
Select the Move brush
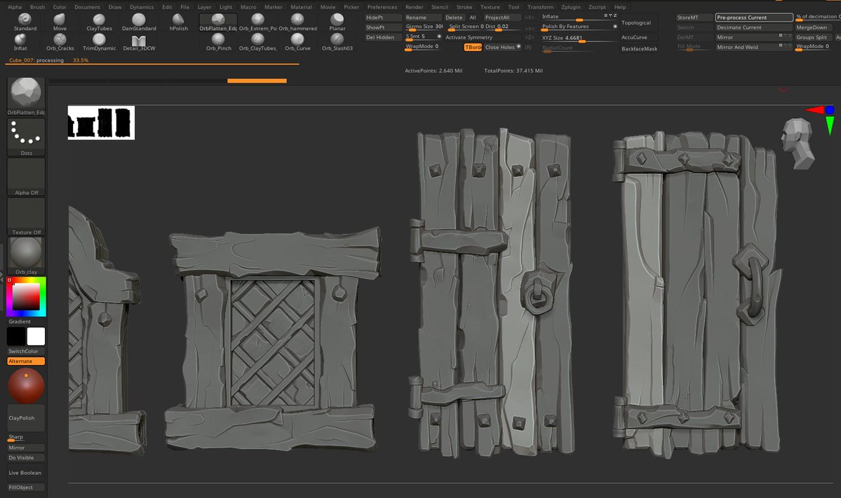point(60,22)
